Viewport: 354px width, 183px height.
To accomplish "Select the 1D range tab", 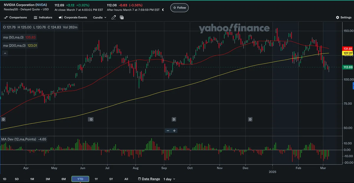I will 5,179.
